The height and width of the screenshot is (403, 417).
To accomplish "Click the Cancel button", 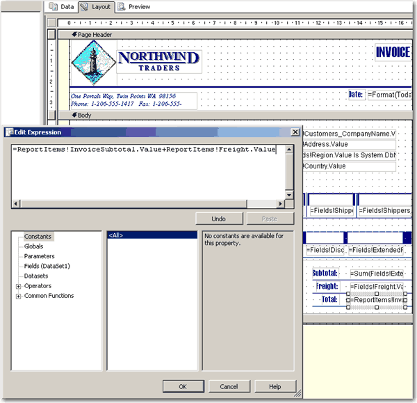I will click(x=229, y=386).
